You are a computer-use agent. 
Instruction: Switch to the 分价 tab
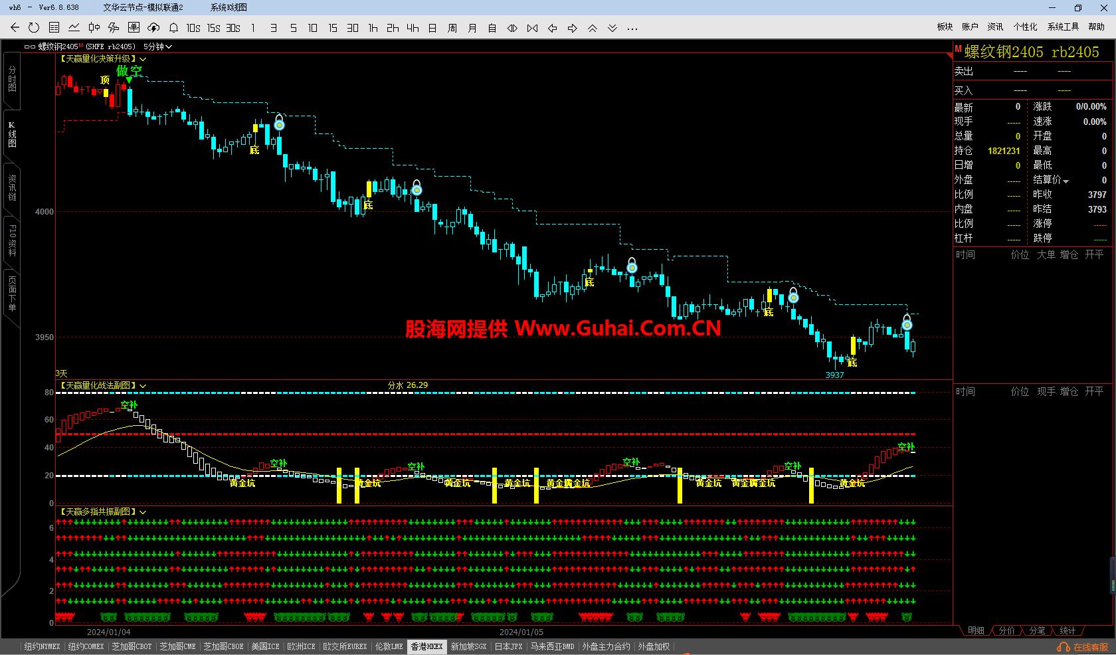coord(1006,630)
